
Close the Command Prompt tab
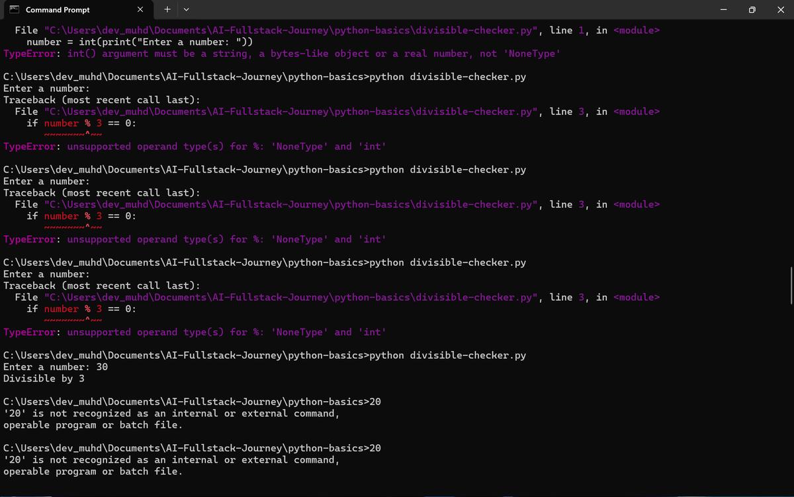(140, 10)
